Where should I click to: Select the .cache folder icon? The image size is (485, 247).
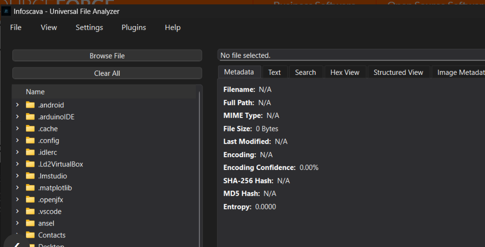(x=30, y=129)
